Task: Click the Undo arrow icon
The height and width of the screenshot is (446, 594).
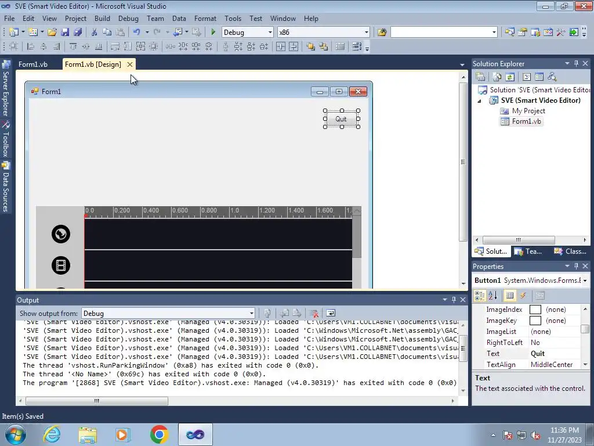Action: click(137, 33)
